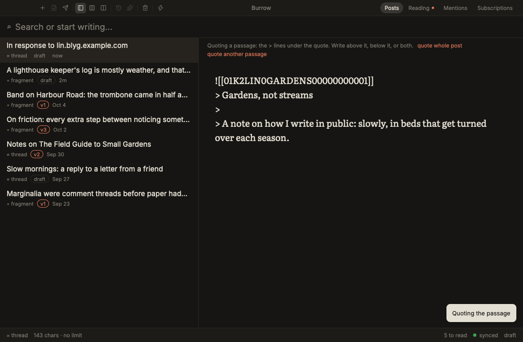The image size is (523, 342).
Task: Switch to the two-pane split layout
Action: 103,8
